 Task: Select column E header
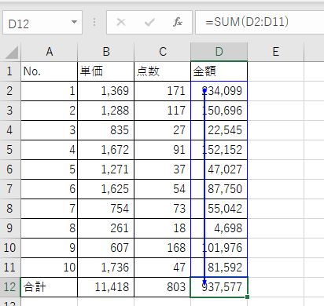click(x=276, y=52)
